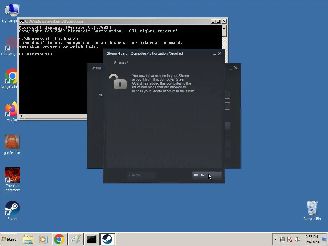Click upper input field in background Steam window
The width and height of the screenshot is (328, 246).
(x=227, y=95)
